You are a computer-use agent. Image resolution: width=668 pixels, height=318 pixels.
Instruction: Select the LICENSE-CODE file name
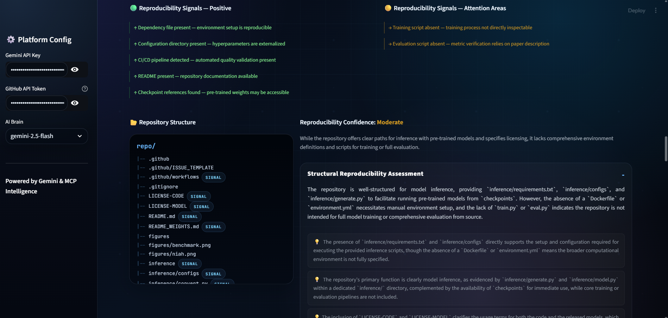[166, 196]
